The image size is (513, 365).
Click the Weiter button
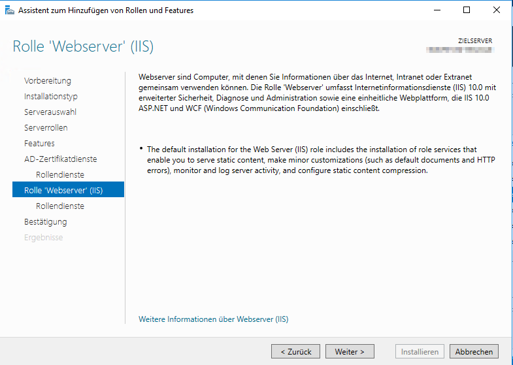(x=350, y=351)
